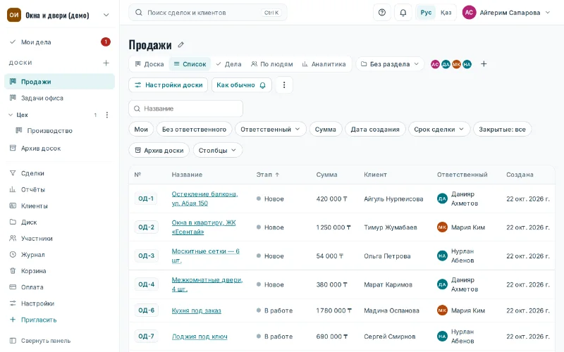Add a participant with the plus after avatars

pos(484,64)
